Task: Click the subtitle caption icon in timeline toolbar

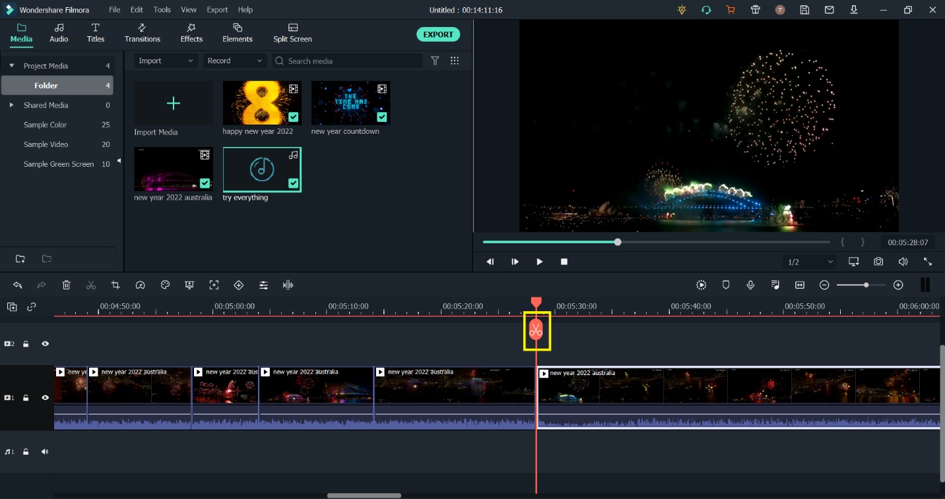Action: [800, 285]
